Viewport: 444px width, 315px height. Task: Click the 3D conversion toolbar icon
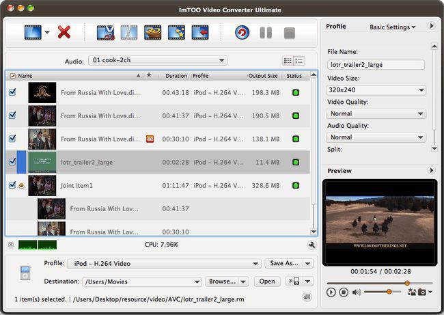[x=152, y=32]
